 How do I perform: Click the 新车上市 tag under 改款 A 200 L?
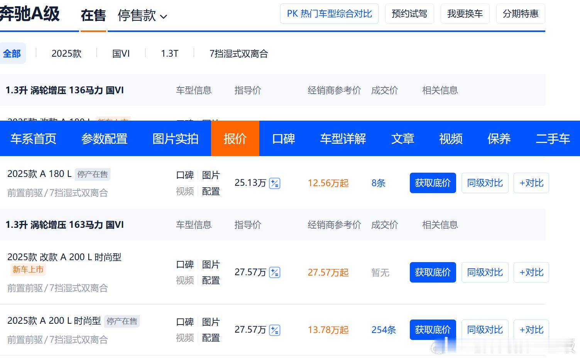click(x=28, y=270)
